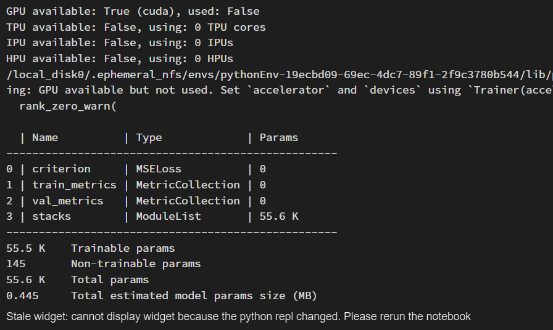The image size is (553, 330).
Task: Click the 'Stale widget' message text
Action: [238, 316]
